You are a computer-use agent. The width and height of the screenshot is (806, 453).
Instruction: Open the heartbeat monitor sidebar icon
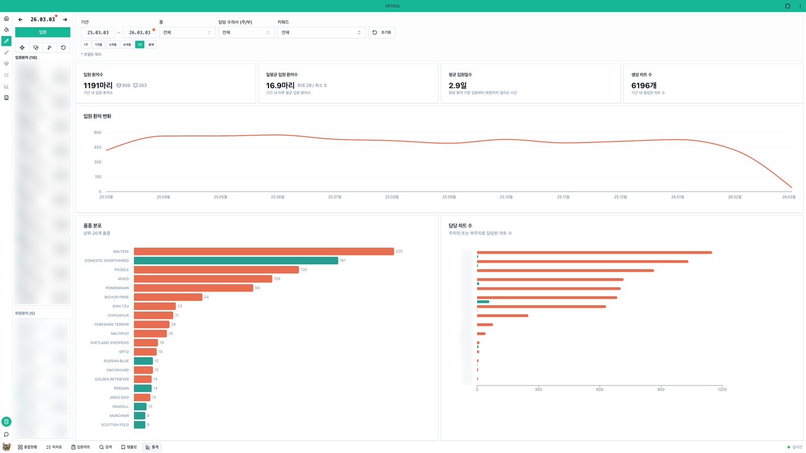7,64
